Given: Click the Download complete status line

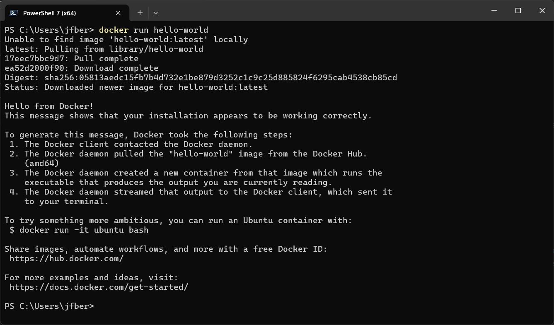Looking at the screenshot, I should 81,68.
